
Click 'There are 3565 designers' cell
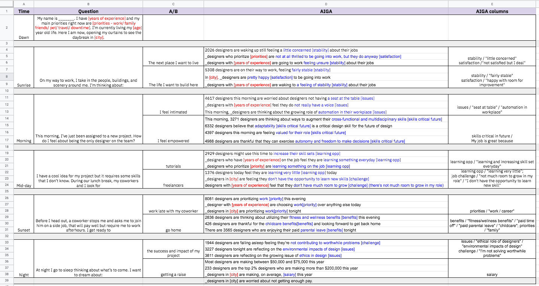coord(326,230)
